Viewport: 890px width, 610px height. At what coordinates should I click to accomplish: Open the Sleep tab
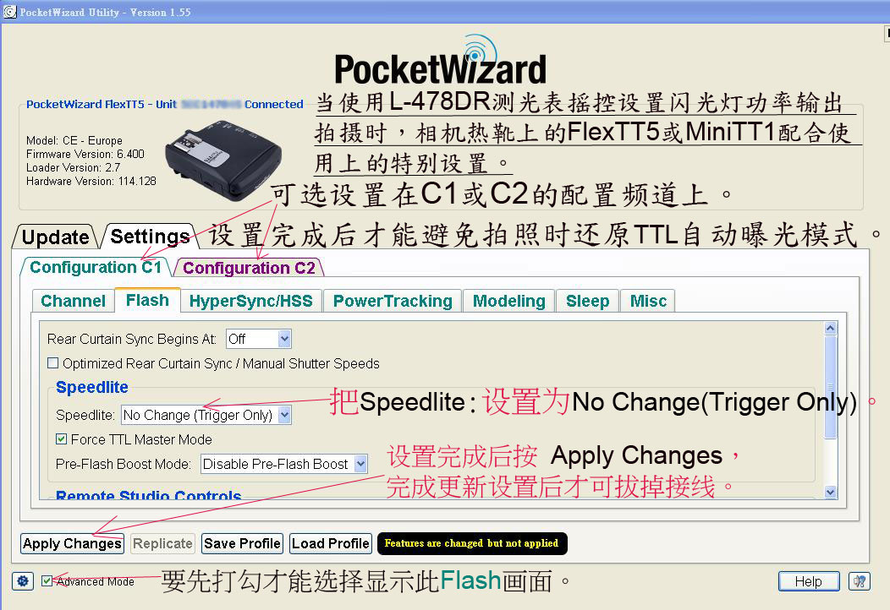click(587, 301)
